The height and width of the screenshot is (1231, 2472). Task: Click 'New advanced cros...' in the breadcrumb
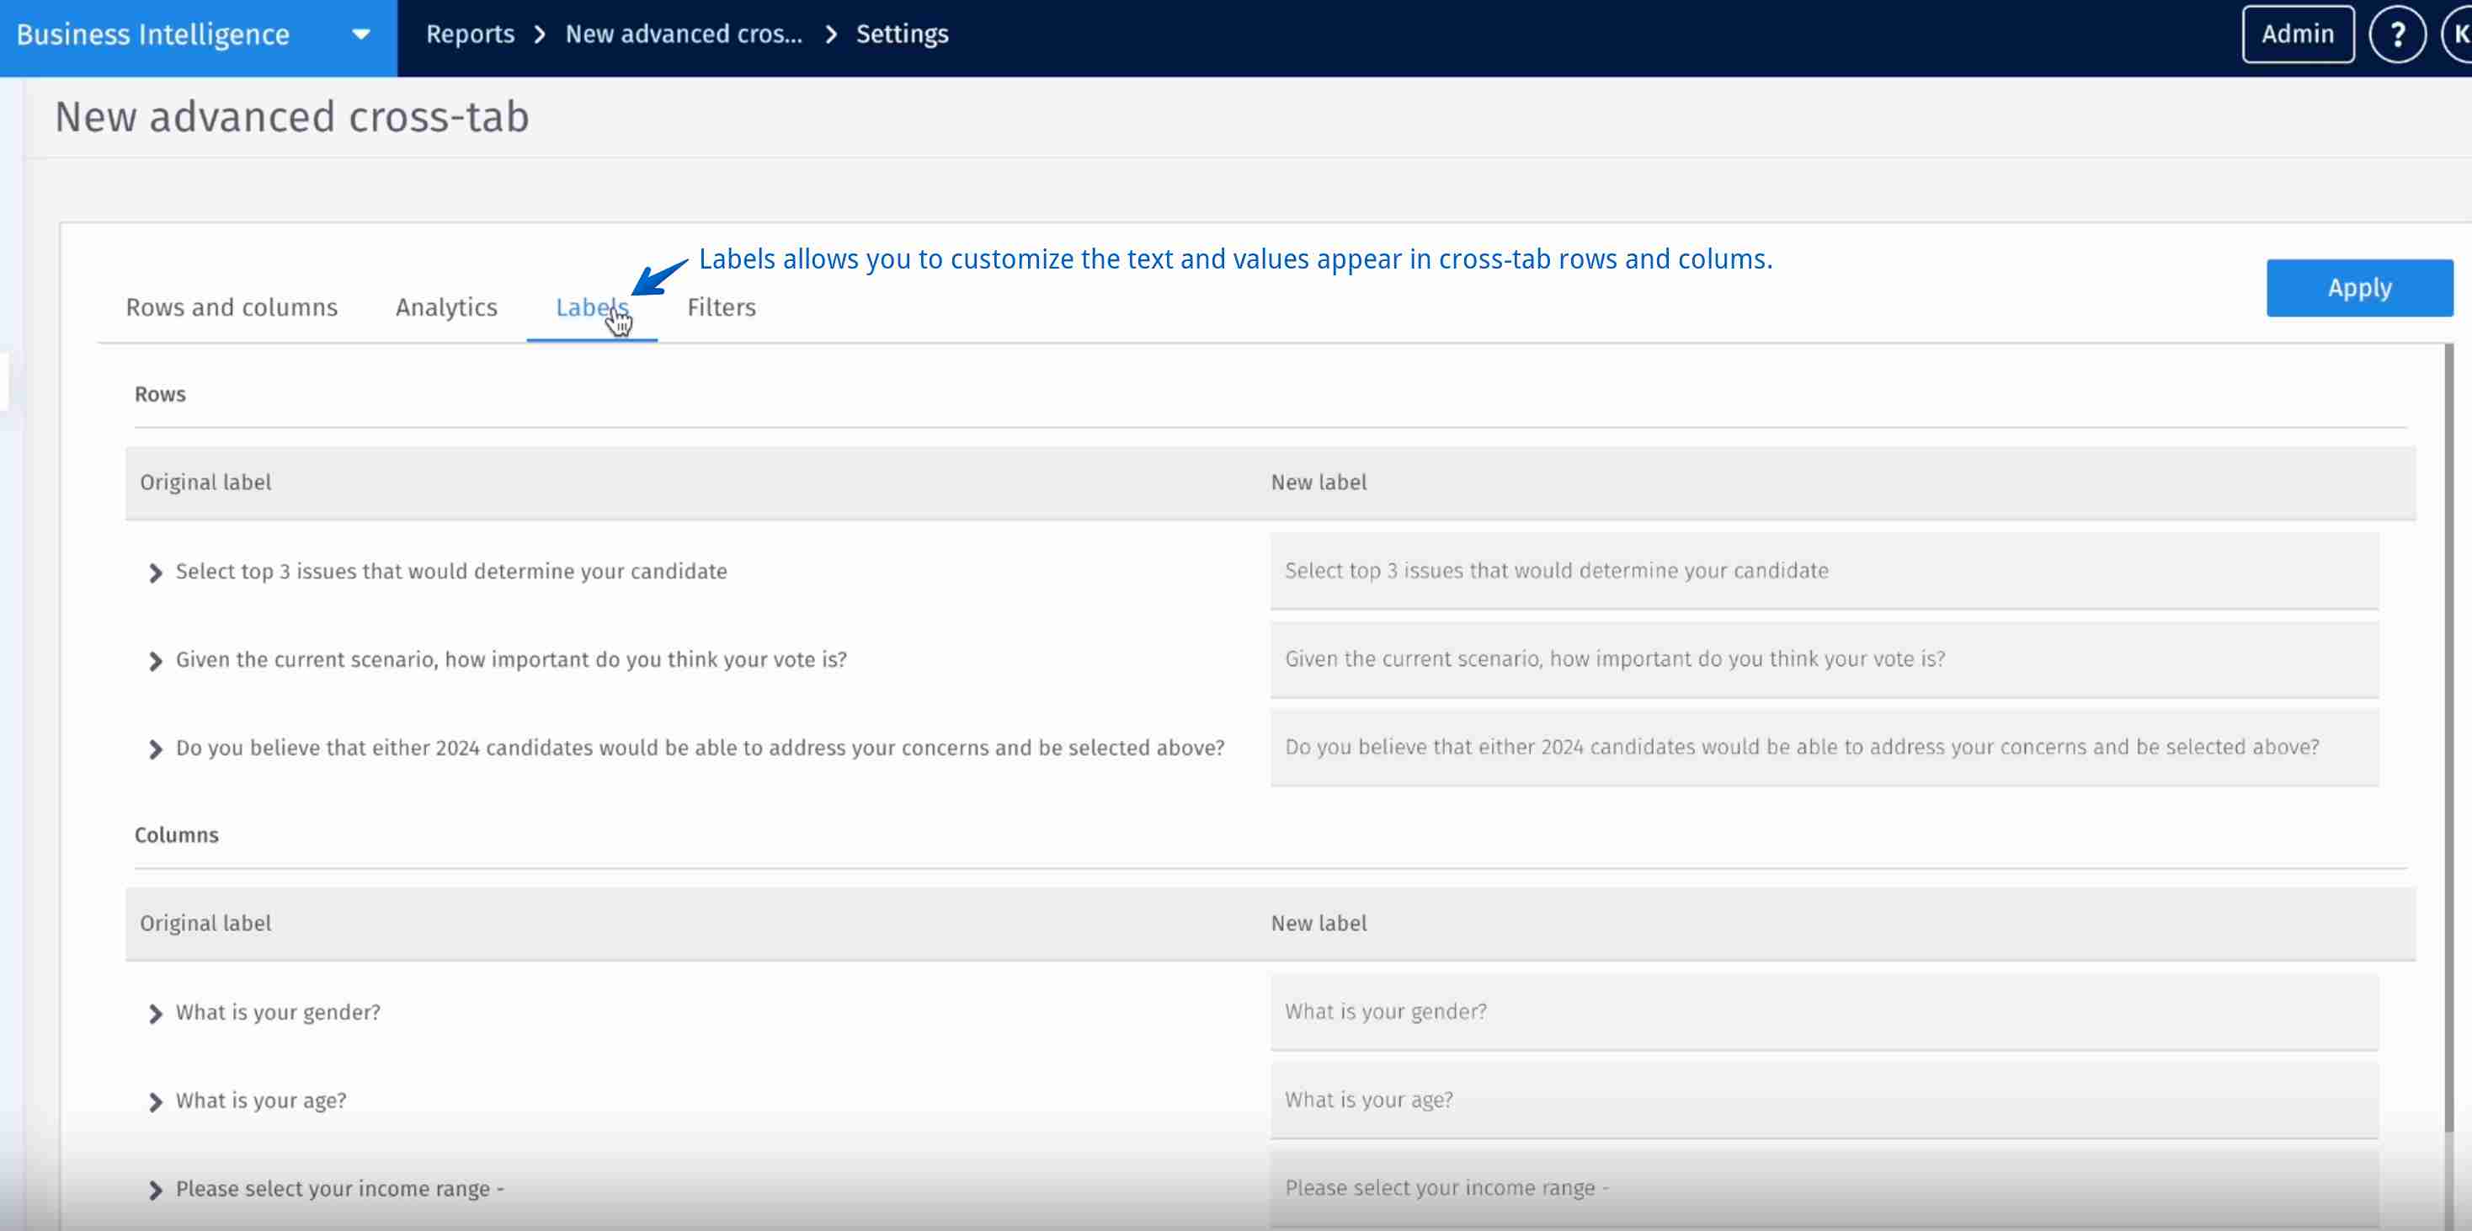tap(684, 34)
